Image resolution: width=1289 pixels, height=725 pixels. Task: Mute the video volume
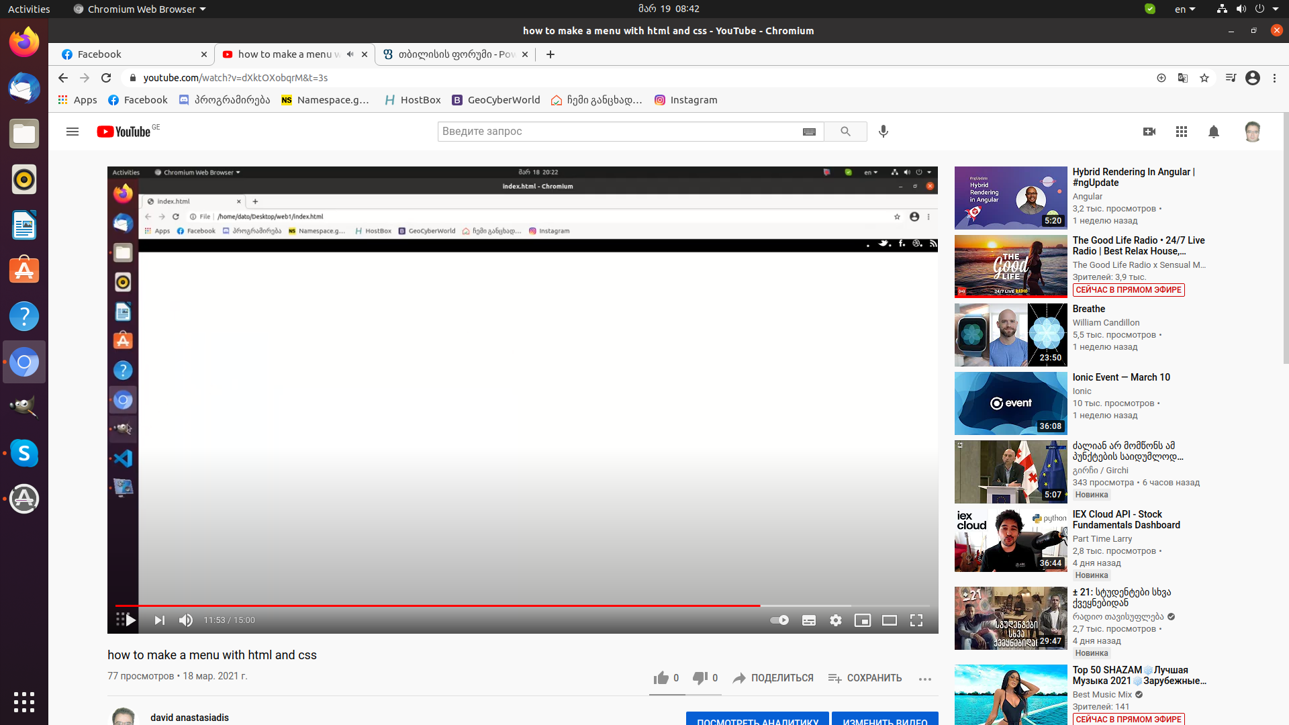click(186, 620)
